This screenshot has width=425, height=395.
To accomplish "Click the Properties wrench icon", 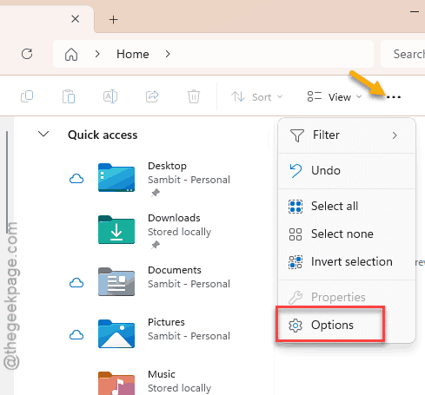I will (x=296, y=298).
